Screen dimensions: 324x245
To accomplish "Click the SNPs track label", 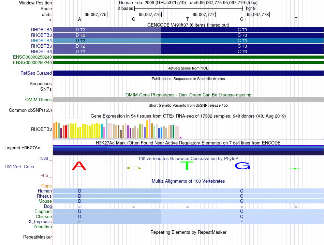I will (46, 89).
